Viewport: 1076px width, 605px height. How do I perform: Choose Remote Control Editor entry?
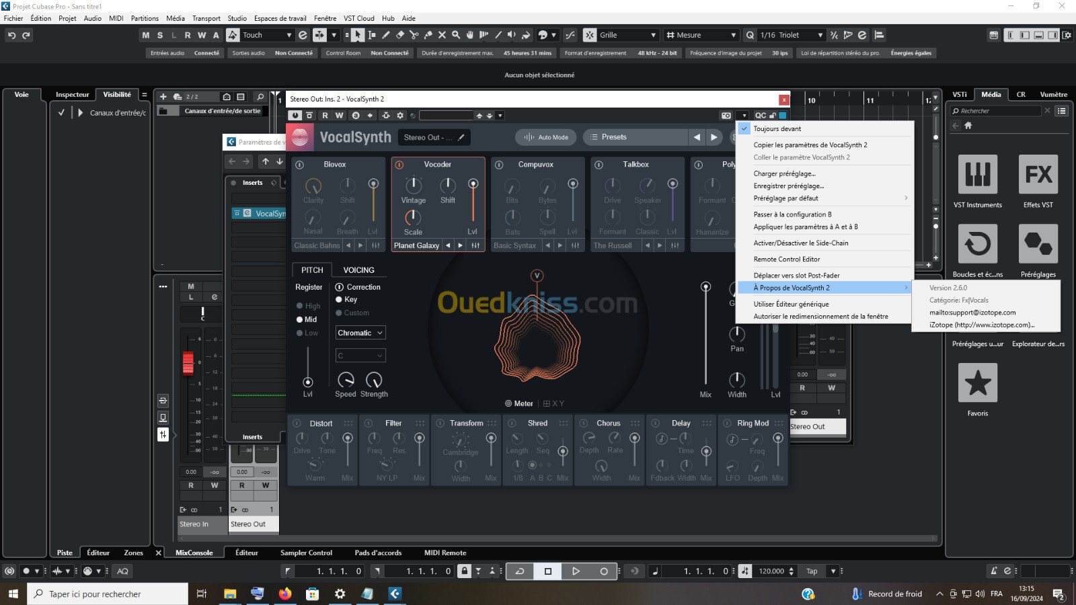pos(825,259)
